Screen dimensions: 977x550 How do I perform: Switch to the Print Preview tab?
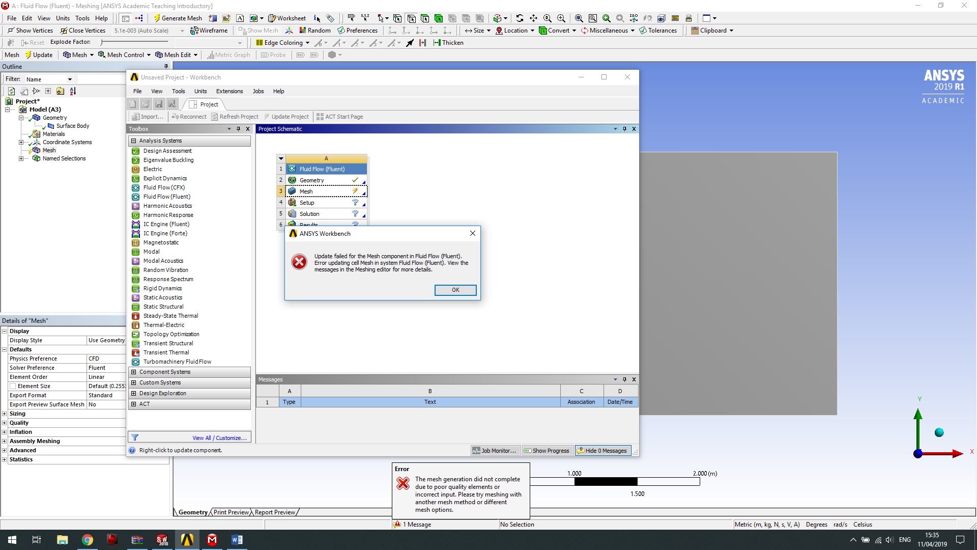point(231,512)
